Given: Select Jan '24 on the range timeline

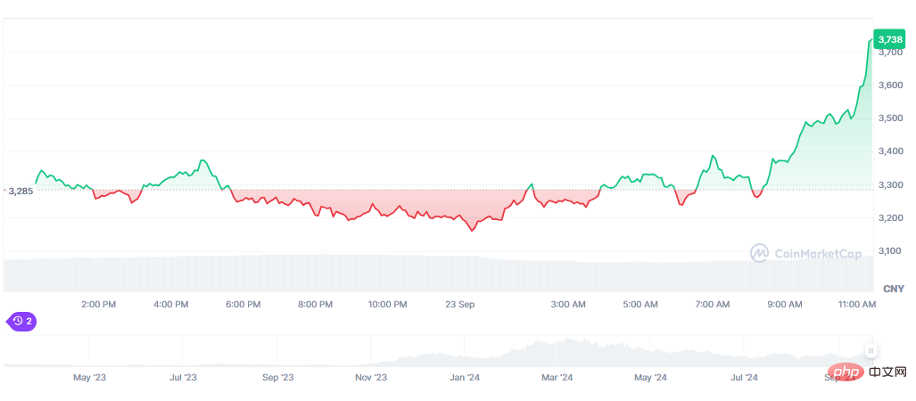Looking at the screenshot, I should coord(464,378).
